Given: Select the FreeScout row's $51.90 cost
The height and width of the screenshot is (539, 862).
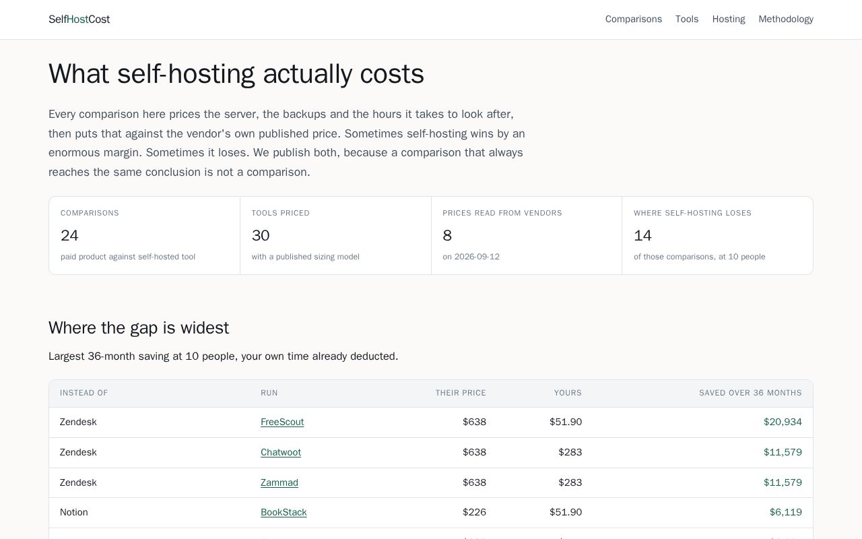Looking at the screenshot, I should (566, 422).
